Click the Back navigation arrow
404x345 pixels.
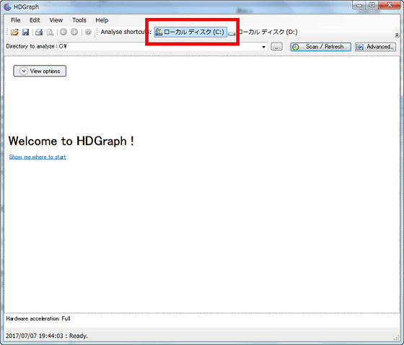[63, 32]
